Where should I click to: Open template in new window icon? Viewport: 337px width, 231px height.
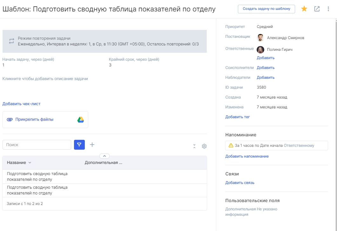[x=317, y=9]
